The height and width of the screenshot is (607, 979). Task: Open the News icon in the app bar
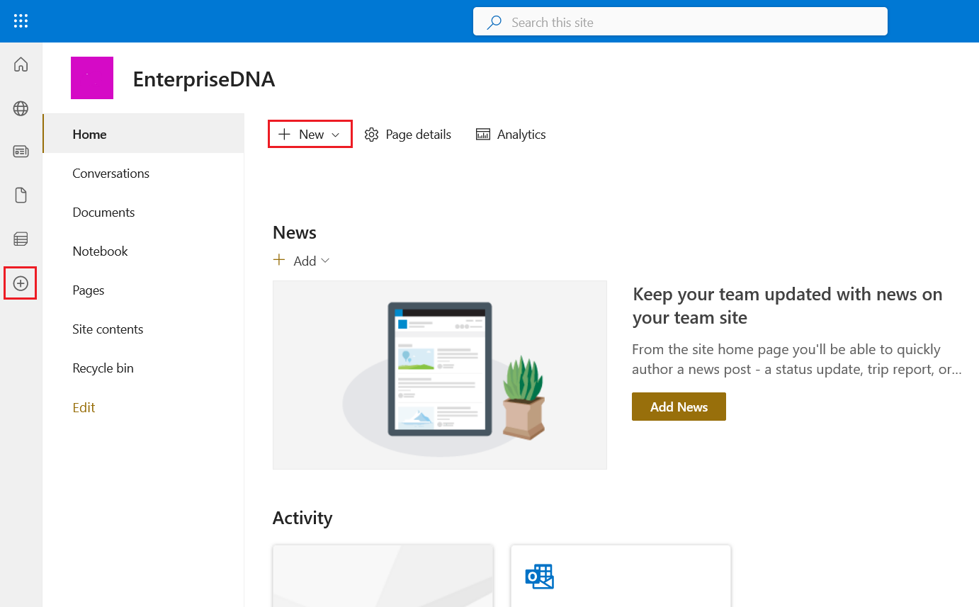point(21,152)
